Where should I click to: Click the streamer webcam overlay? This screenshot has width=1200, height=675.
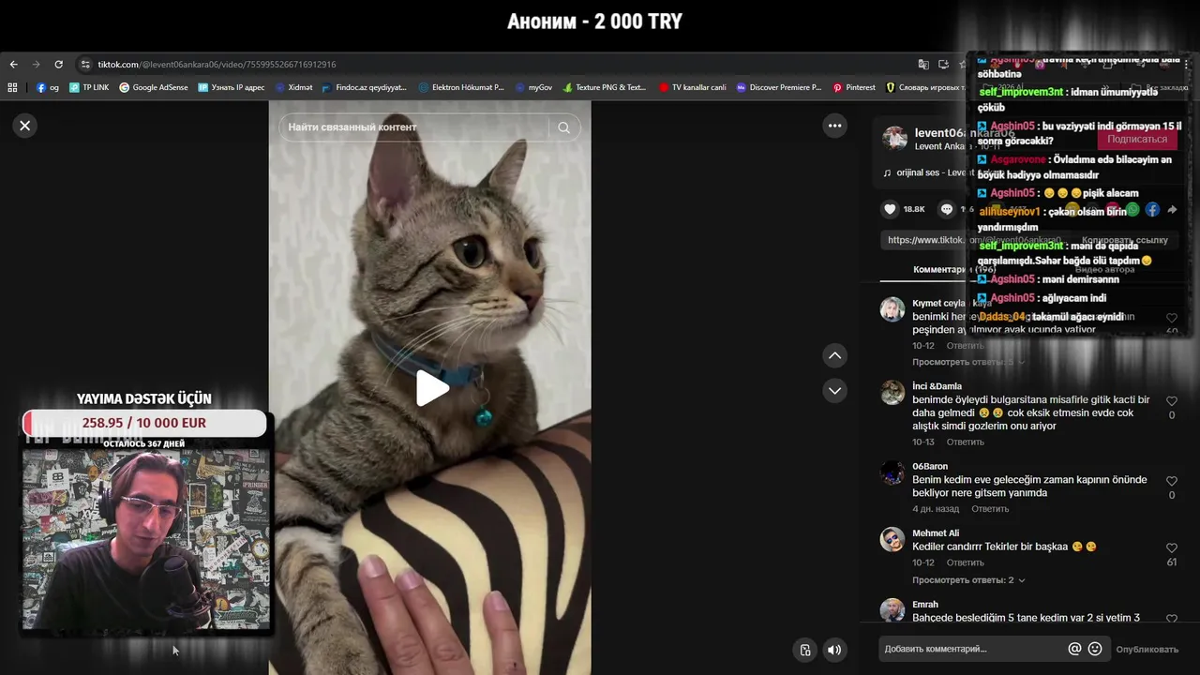[145, 539]
